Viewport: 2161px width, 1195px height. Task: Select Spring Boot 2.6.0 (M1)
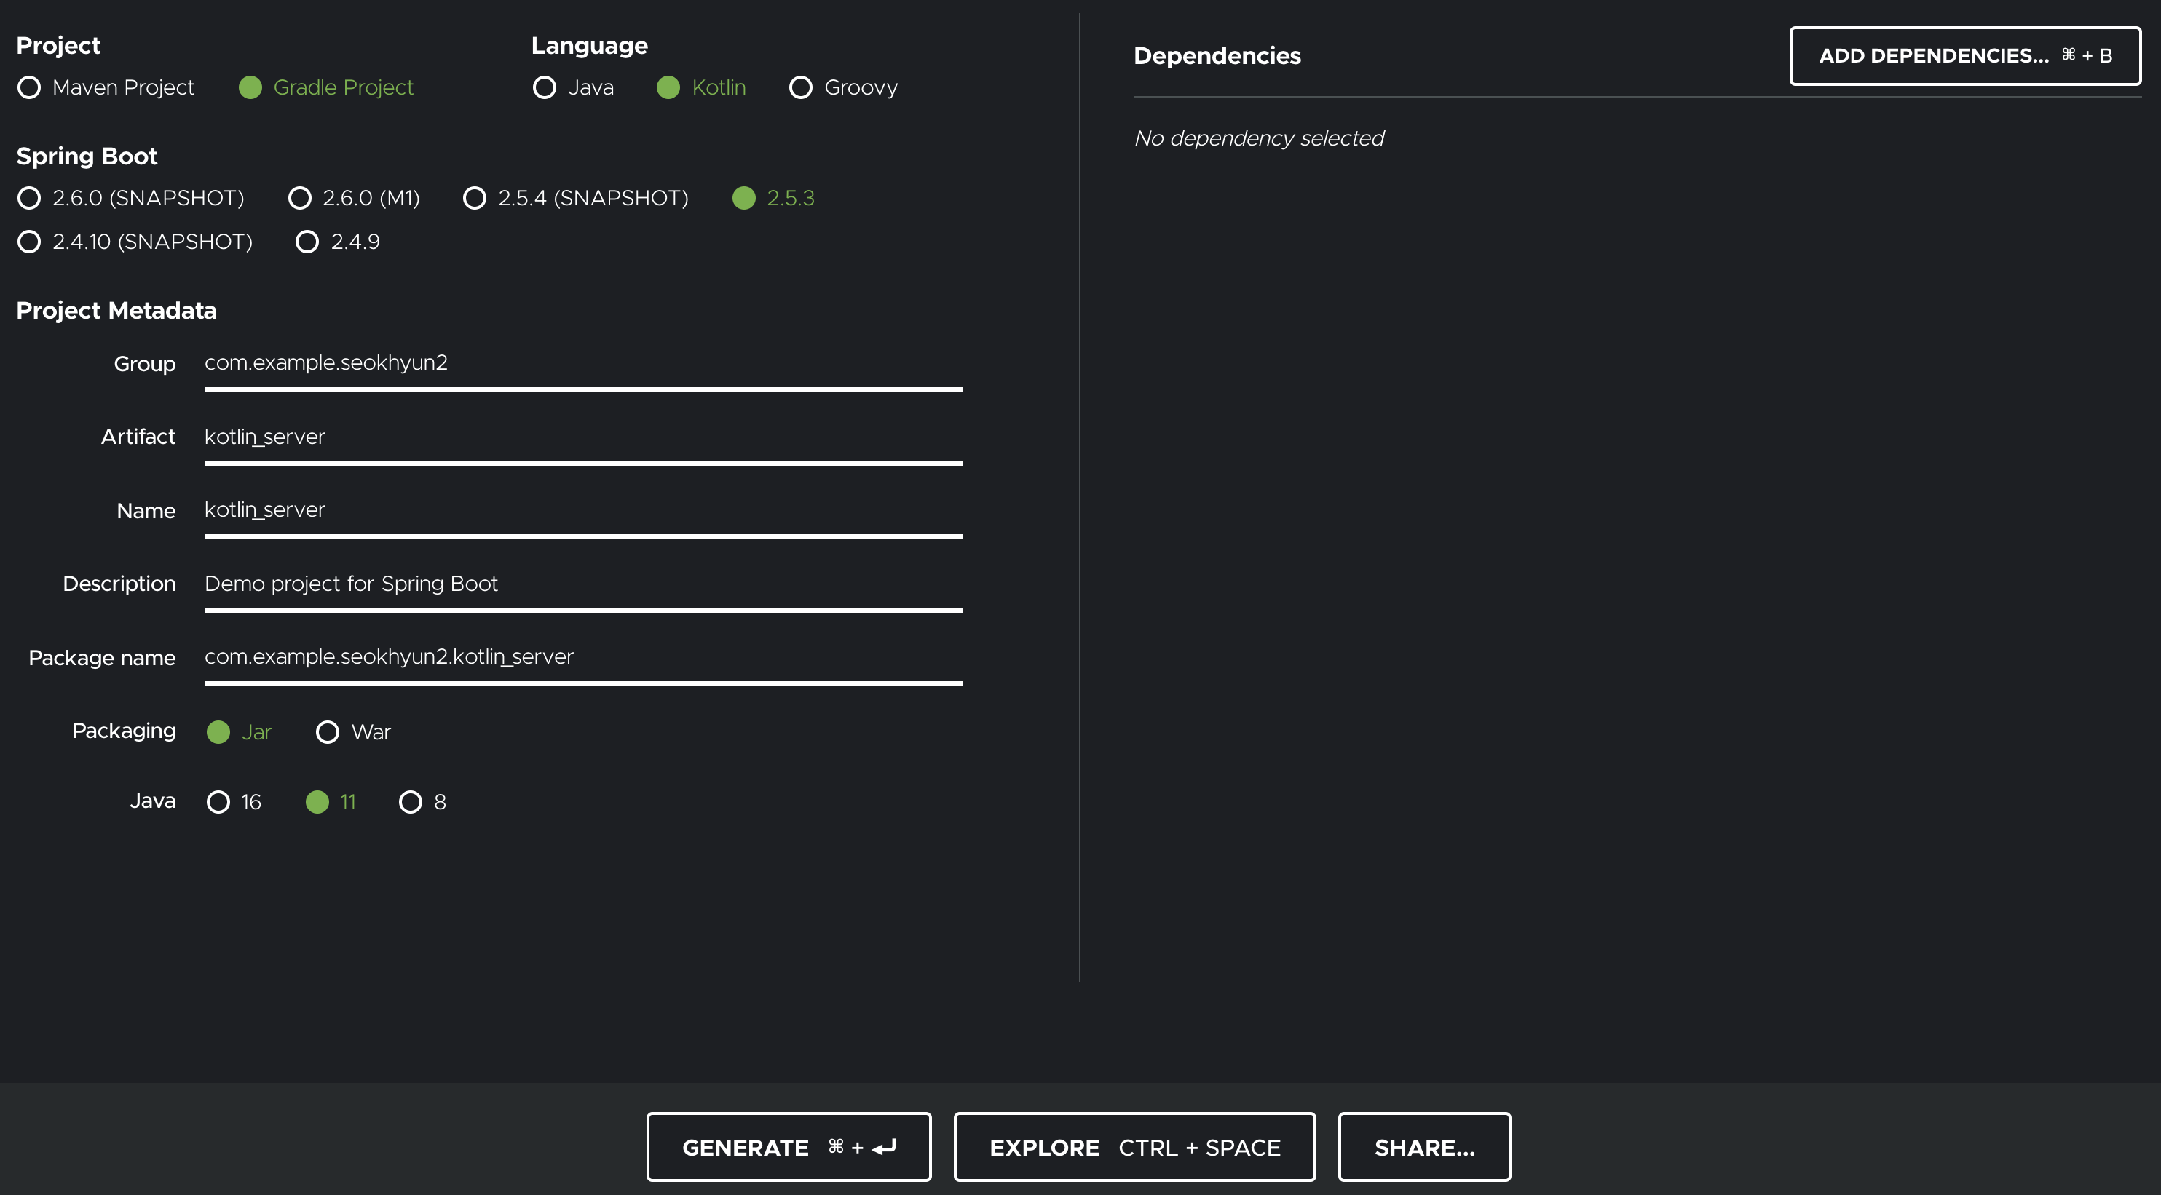[x=299, y=198]
